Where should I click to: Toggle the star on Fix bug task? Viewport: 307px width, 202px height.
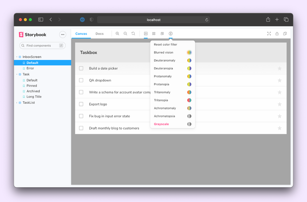[x=280, y=116]
